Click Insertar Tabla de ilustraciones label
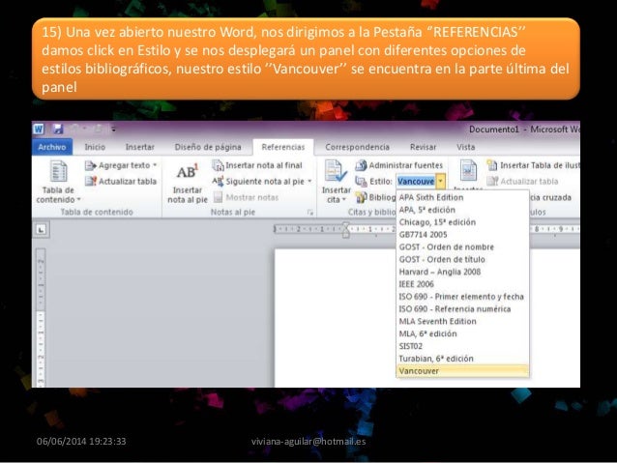Image resolution: width=617 pixels, height=463 pixels. pos(540,165)
